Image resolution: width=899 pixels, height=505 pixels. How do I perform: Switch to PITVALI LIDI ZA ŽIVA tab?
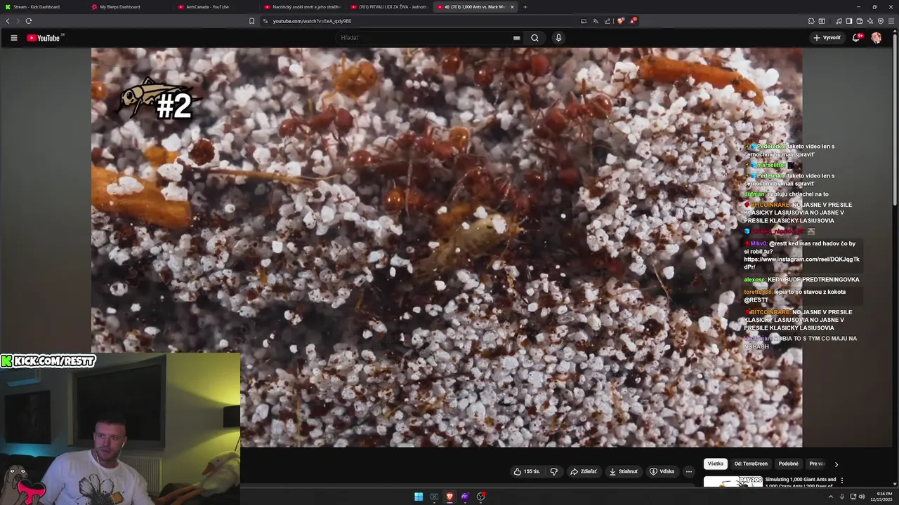coord(388,7)
